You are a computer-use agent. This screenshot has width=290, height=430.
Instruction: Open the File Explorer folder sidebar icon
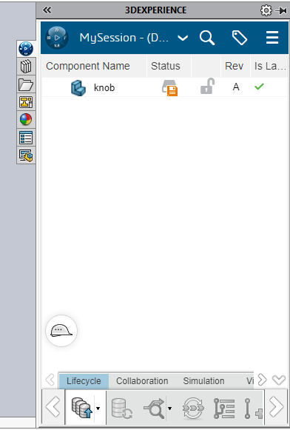(x=26, y=84)
